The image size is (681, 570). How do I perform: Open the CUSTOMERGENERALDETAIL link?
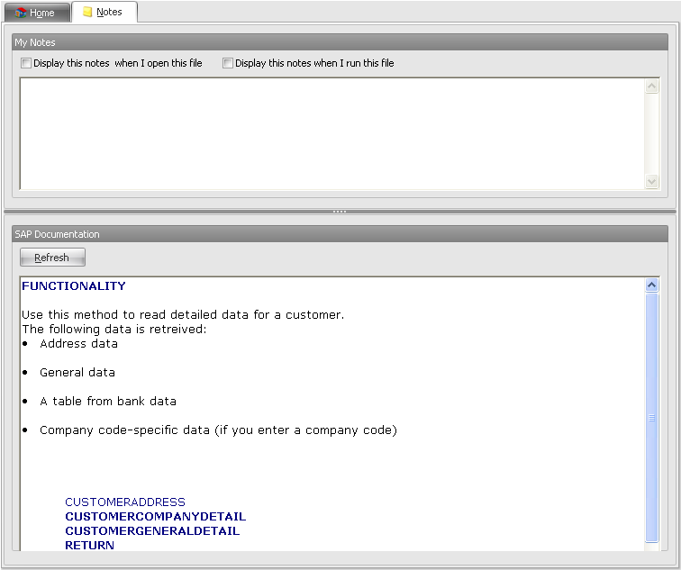(152, 531)
